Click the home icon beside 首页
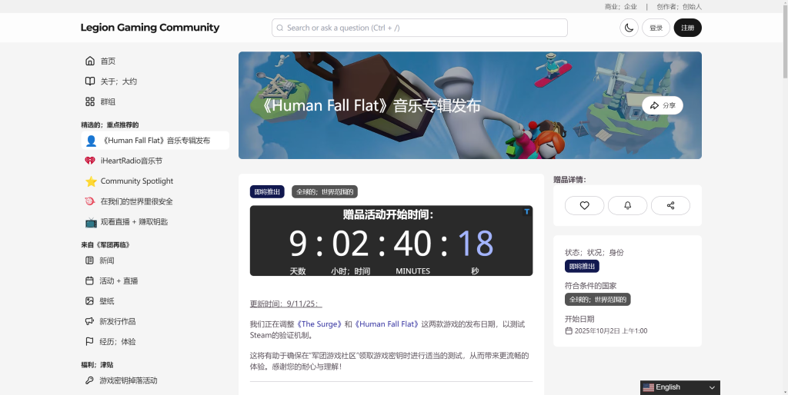The image size is (788, 395). [90, 61]
